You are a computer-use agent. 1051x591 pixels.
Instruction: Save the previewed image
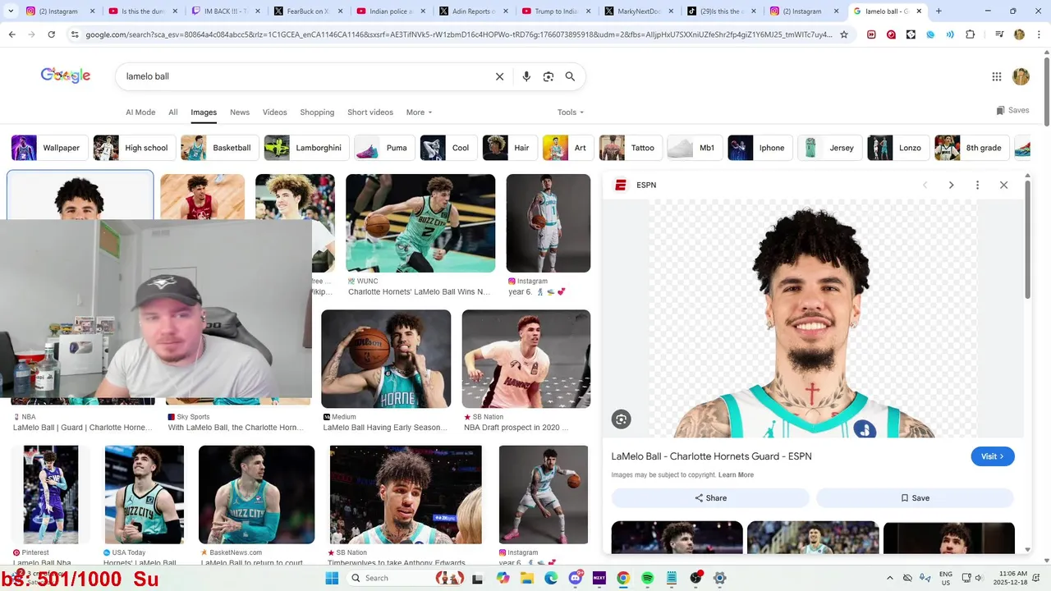tap(915, 497)
